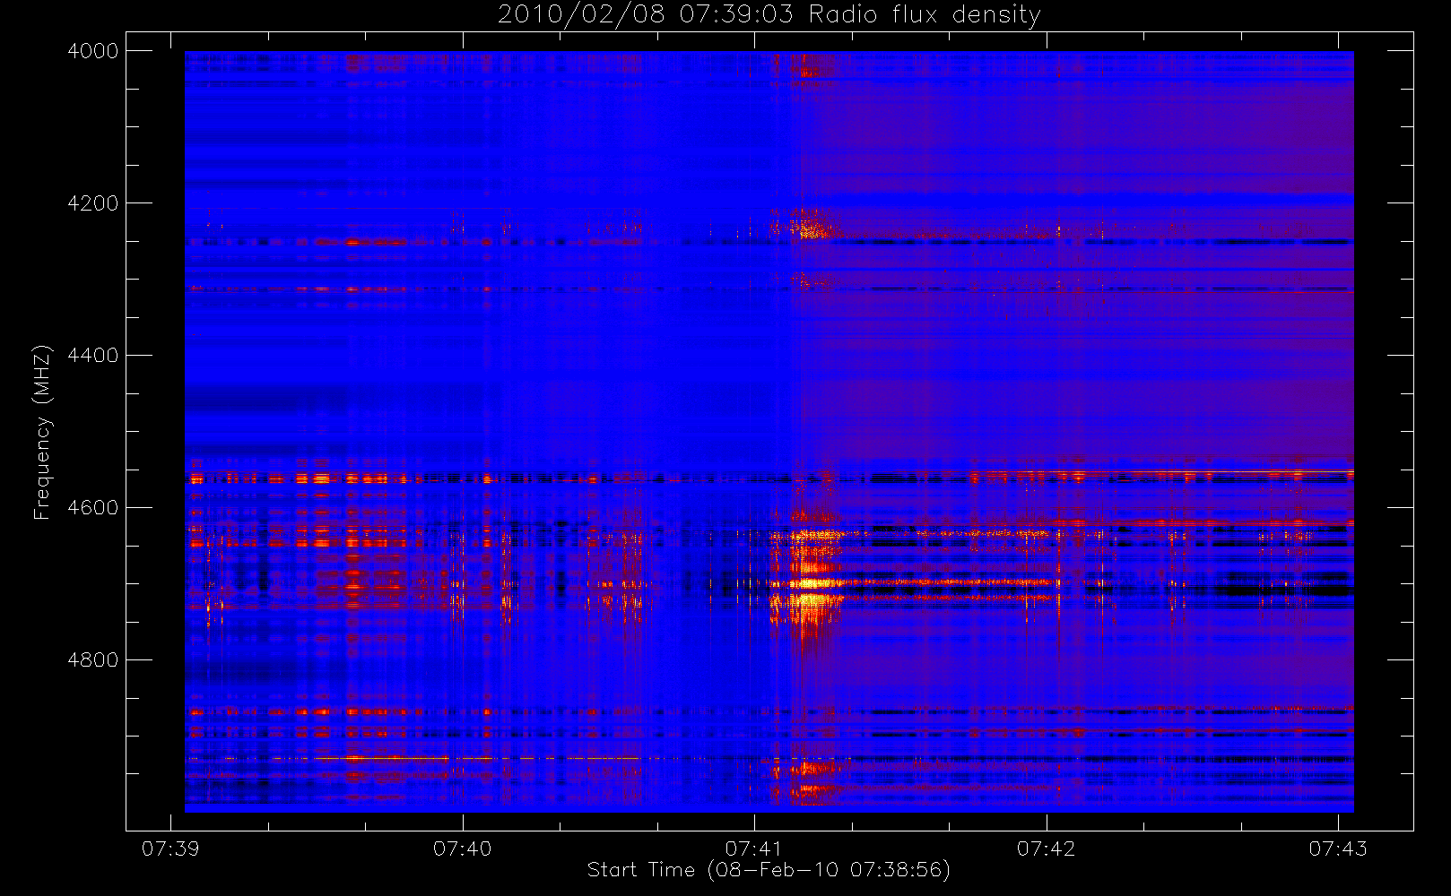
Task: Select the 4800 frequency tick label
Action: click(93, 660)
